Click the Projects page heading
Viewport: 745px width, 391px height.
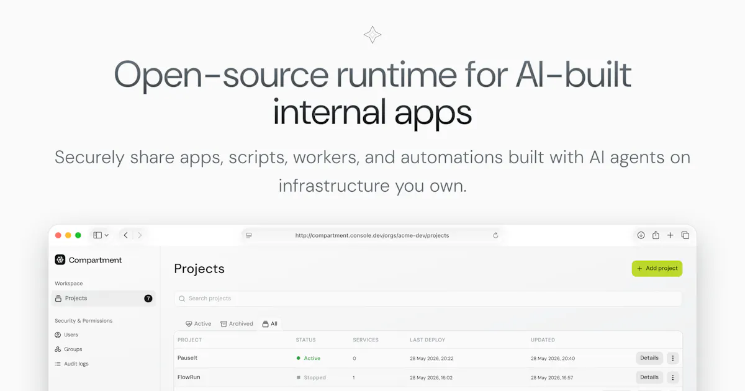199,269
